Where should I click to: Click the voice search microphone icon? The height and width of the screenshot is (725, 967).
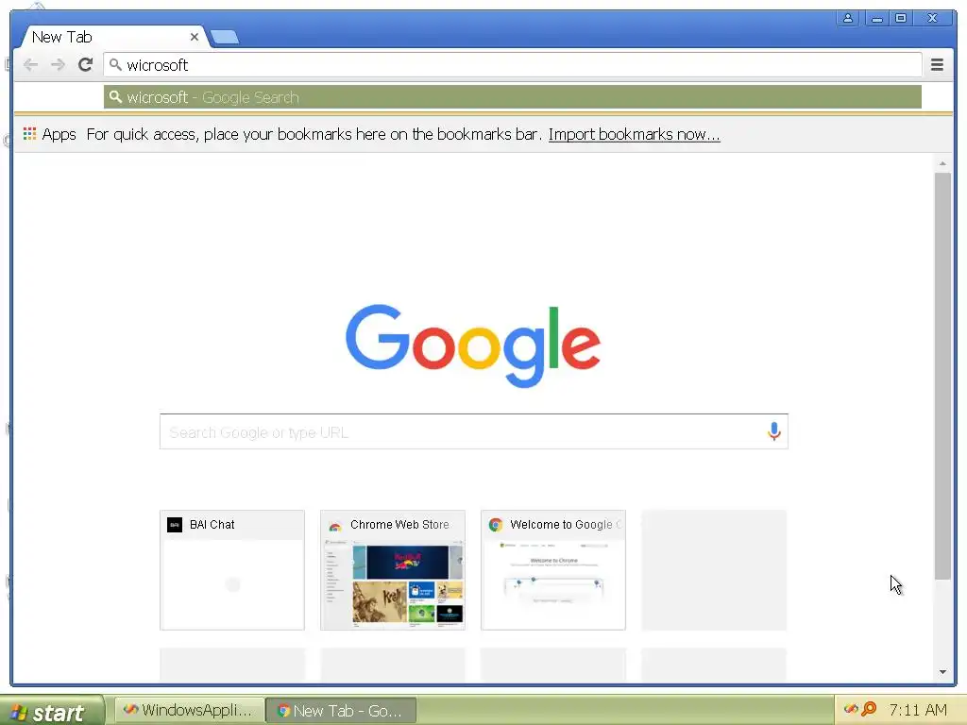tap(774, 430)
